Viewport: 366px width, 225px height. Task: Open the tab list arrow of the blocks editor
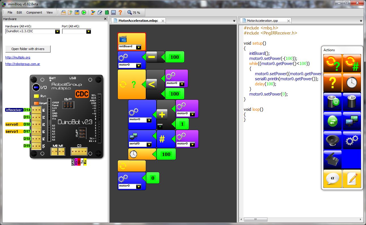tap(234, 21)
